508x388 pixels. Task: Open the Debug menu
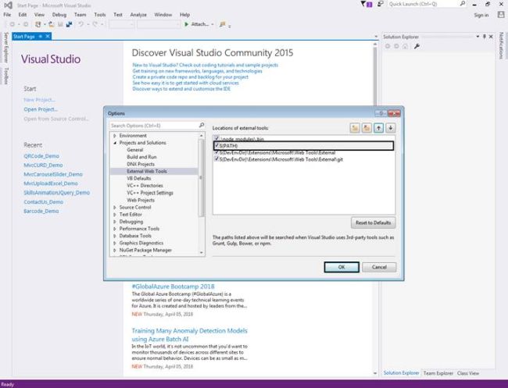(59, 15)
